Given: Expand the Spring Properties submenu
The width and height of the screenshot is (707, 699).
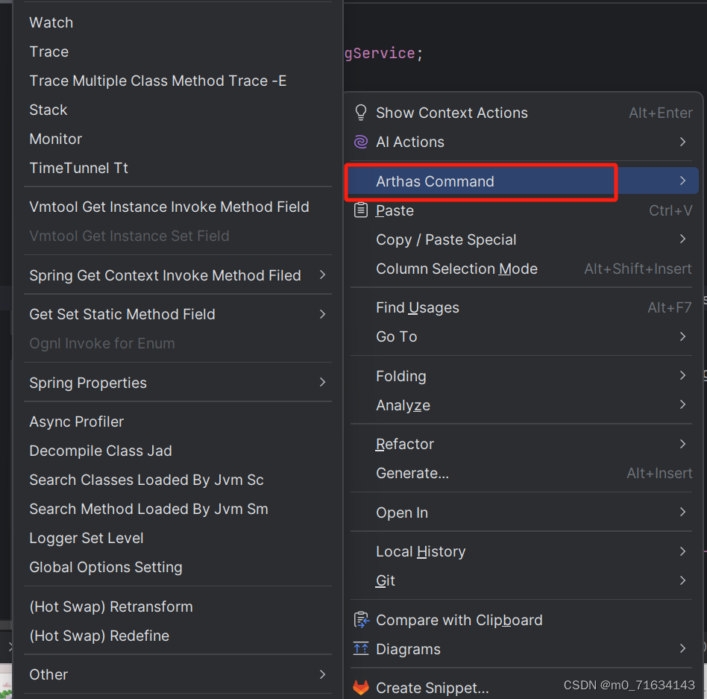Looking at the screenshot, I should pyautogui.click(x=323, y=383).
